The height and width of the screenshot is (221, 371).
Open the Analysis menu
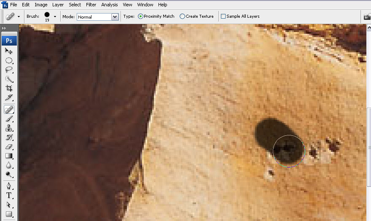click(109, 5)
